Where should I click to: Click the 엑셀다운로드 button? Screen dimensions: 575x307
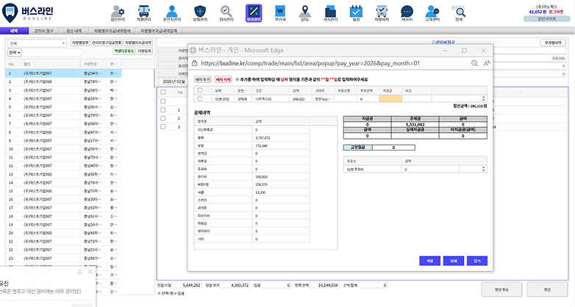pos(126,52)
